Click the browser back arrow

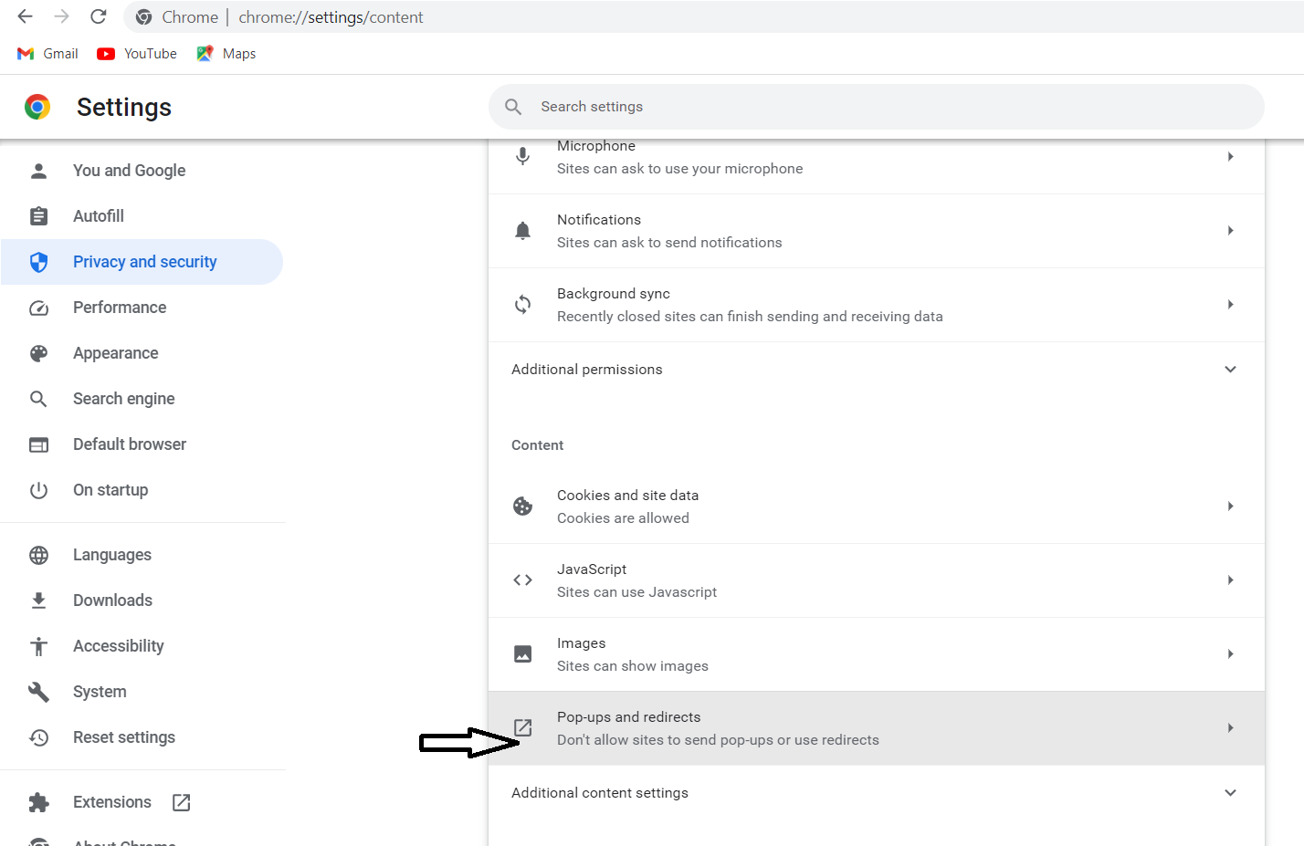pos(26,16)
